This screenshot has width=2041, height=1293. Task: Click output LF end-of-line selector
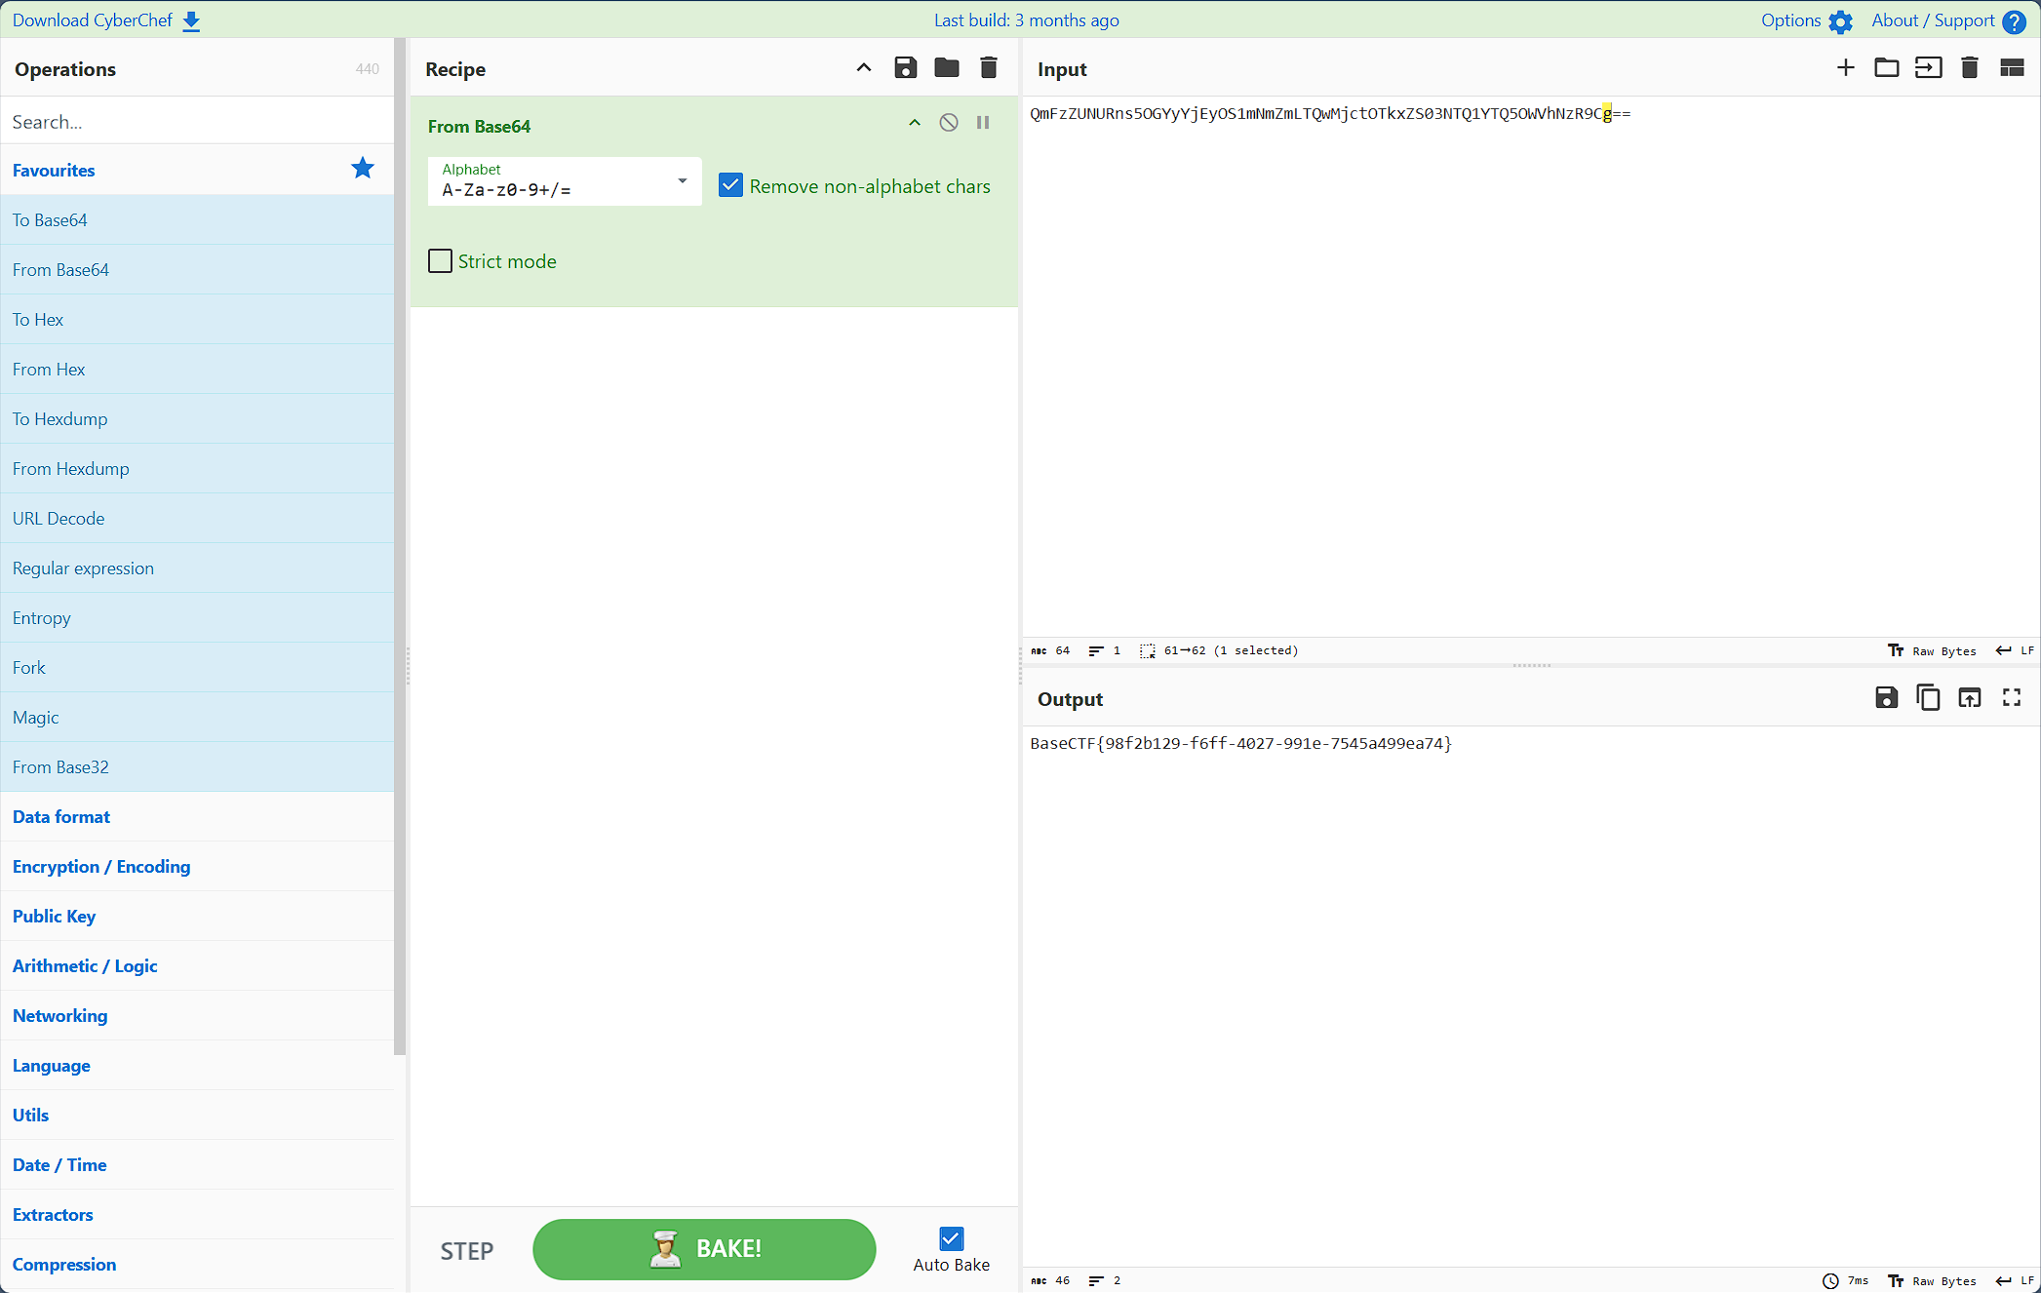click(x=2015, y=1281)
